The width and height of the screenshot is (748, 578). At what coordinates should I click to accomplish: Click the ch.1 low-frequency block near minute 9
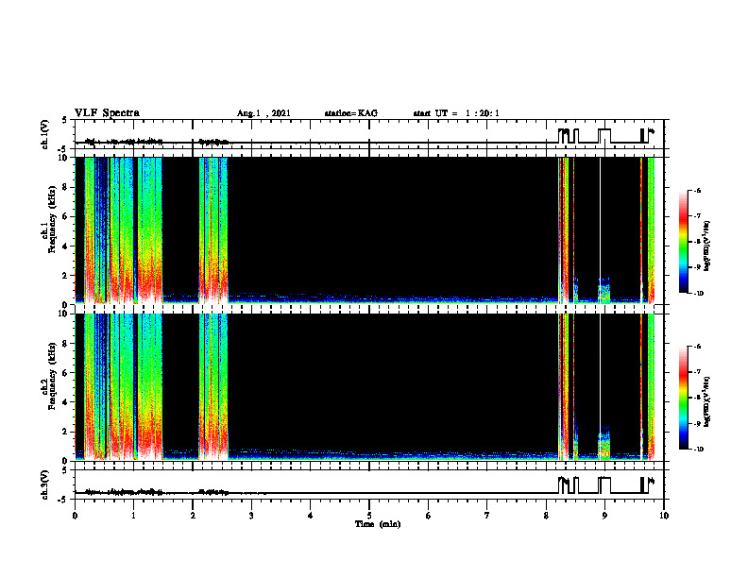tap(604, 291)
